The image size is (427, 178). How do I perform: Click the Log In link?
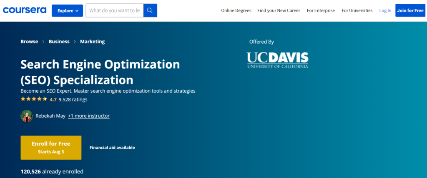385,10
